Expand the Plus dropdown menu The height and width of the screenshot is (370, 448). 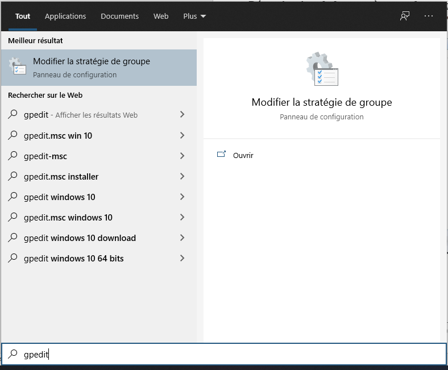point(194,16)
